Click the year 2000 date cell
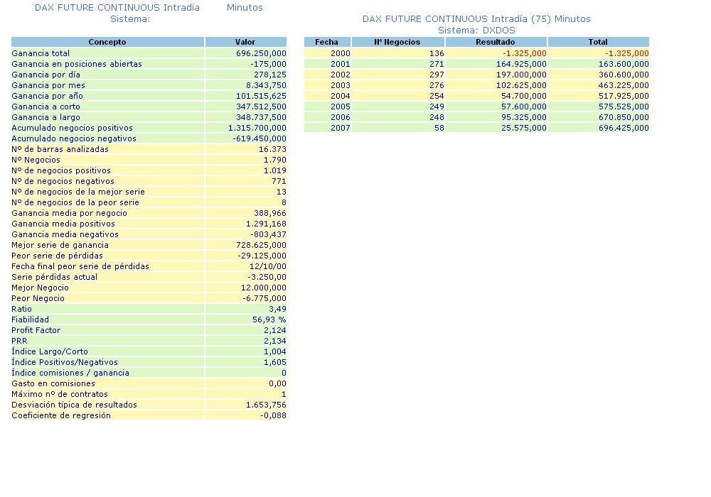This screenshot has width=711, height=497. pos(341,53)
